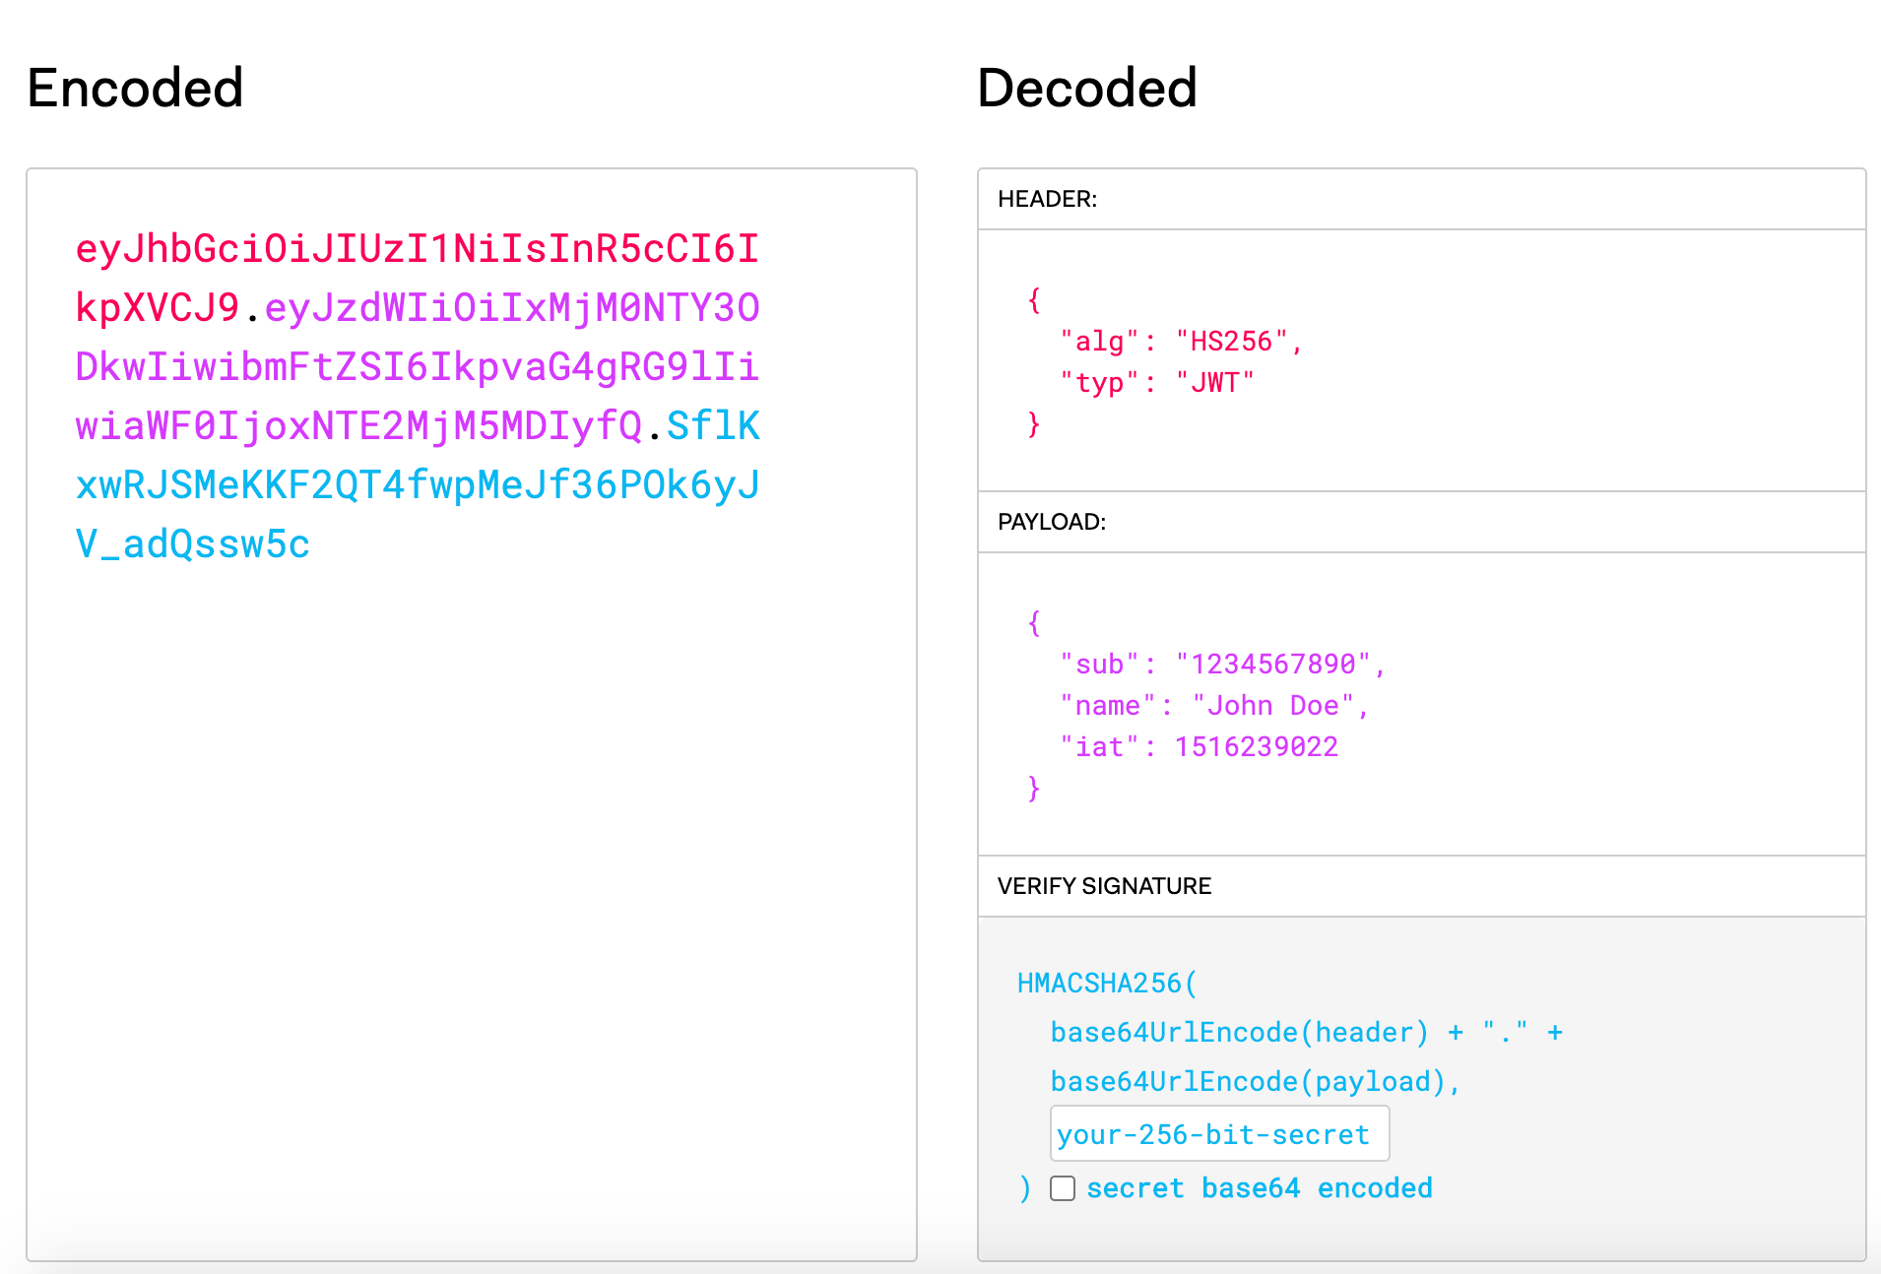Click the Decoded page heading

pos(1085,88)
